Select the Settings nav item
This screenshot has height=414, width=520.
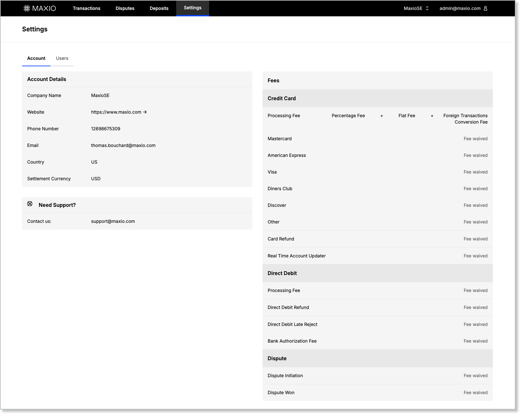point(193,8)
